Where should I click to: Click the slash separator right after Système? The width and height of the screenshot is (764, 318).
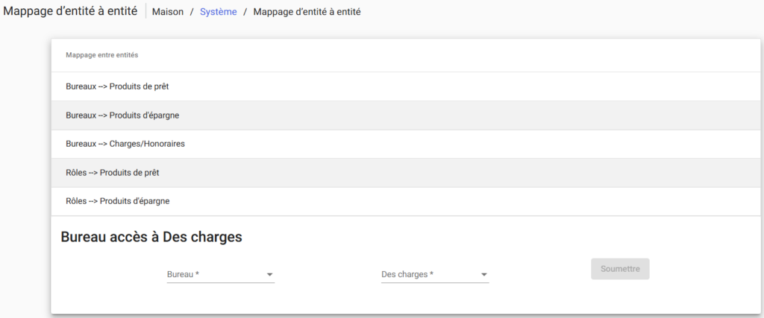[x=245, y=12]
